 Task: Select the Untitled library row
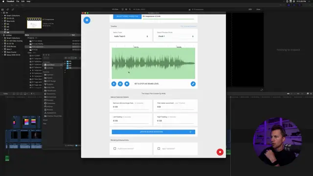point(12,35)
